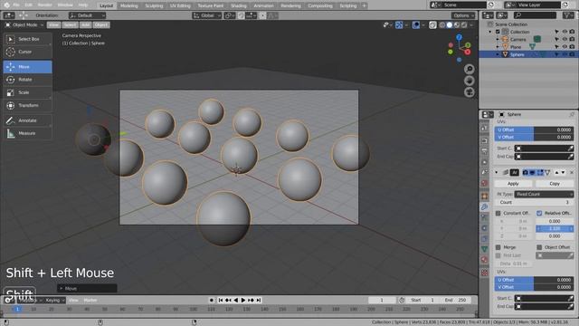Switch to the Shading workspace tab

click(x=239, y=5)
